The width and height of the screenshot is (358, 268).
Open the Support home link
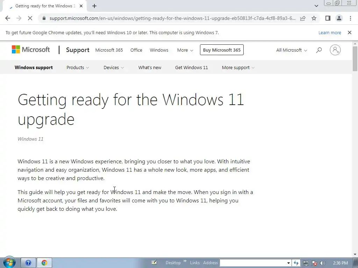pyautogui.click(x=78, y=50)
